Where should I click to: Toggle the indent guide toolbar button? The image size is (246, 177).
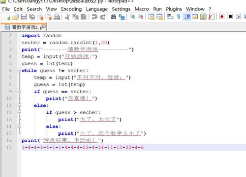[x=187, y=17]
